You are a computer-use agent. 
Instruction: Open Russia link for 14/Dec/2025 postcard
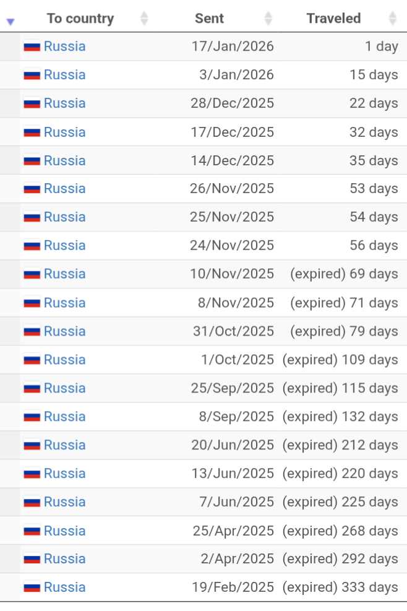(x=64, y=160)
